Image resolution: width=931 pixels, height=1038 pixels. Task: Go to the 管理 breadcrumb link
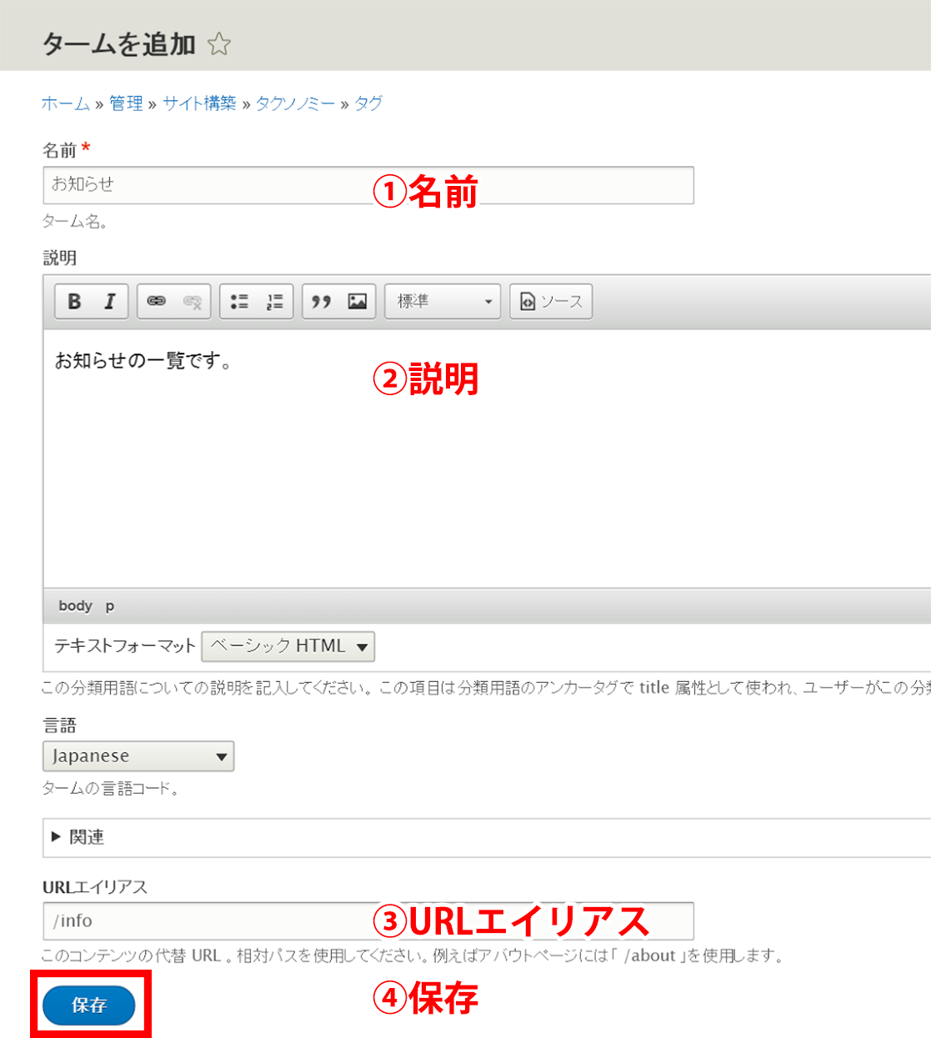(x=126, y=103)
